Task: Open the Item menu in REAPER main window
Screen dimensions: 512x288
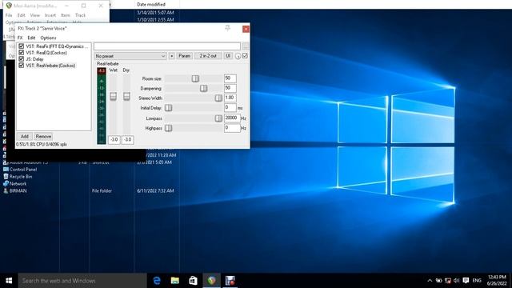Action: pos(66,15)
